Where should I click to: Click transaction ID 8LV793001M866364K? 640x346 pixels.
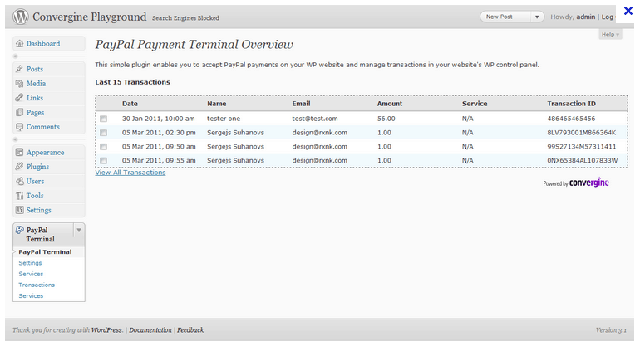(x=582, y=133)
